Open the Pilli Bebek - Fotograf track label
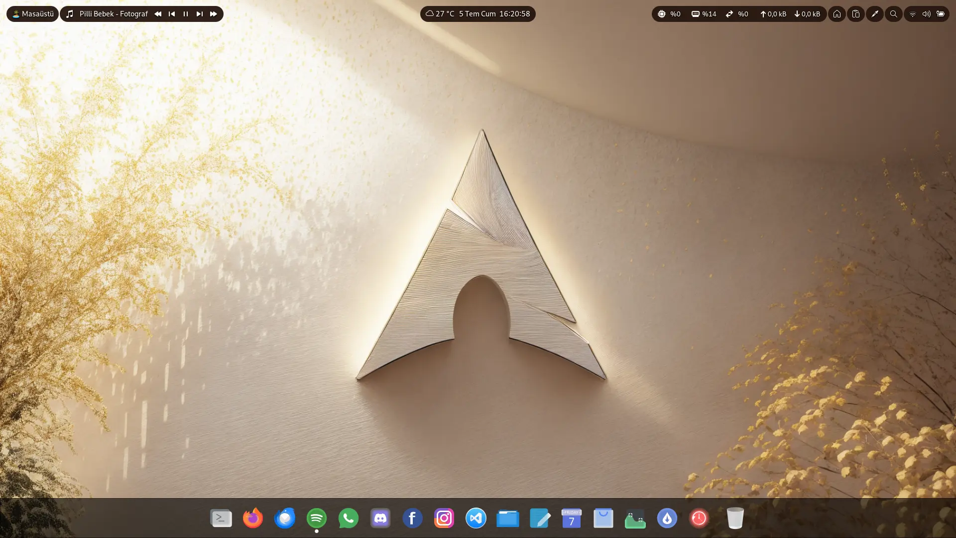 tap(114, 14)
